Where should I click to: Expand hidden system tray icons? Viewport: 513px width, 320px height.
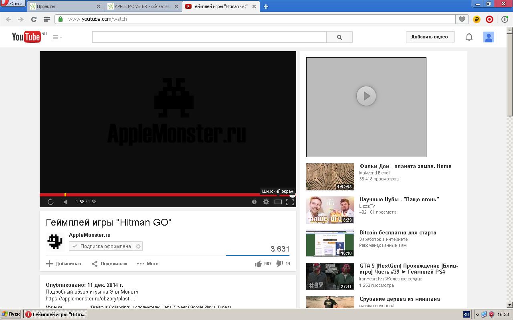[x=477, y=314]
